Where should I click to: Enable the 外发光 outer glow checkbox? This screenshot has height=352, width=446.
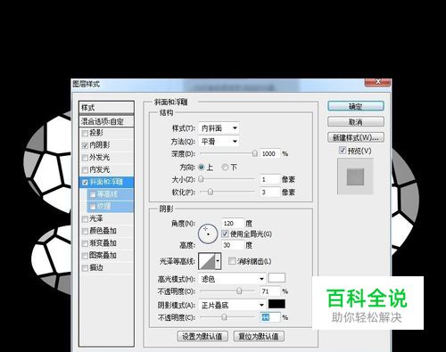click(85, 158)
